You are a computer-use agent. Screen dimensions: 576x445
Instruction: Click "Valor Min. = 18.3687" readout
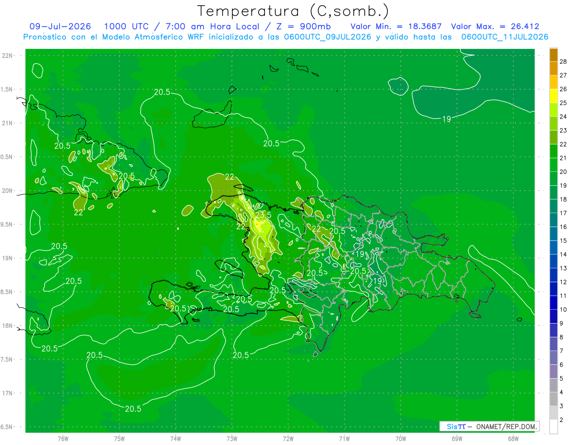[396, 26]
